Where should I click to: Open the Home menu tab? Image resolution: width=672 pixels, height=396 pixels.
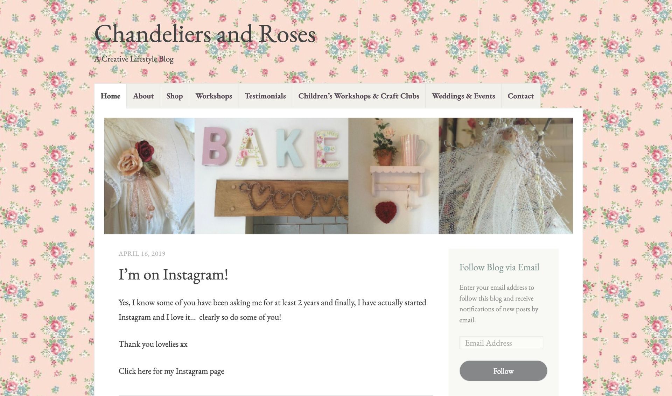[x=110, y=96]
